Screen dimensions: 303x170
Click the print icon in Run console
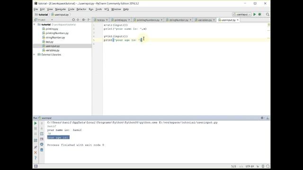(42, 144)
